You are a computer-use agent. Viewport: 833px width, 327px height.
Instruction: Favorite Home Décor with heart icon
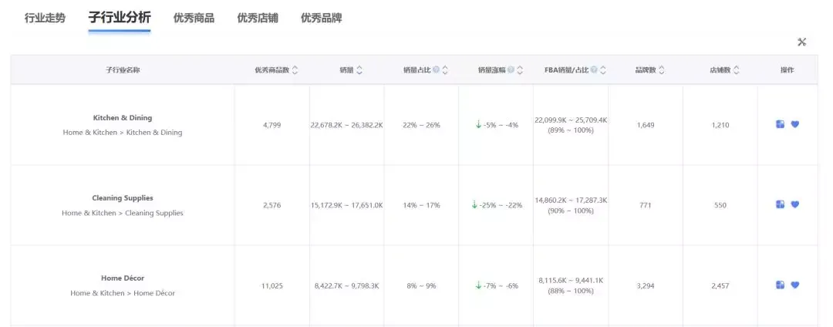pyautogui.click(x=794, y=285)
